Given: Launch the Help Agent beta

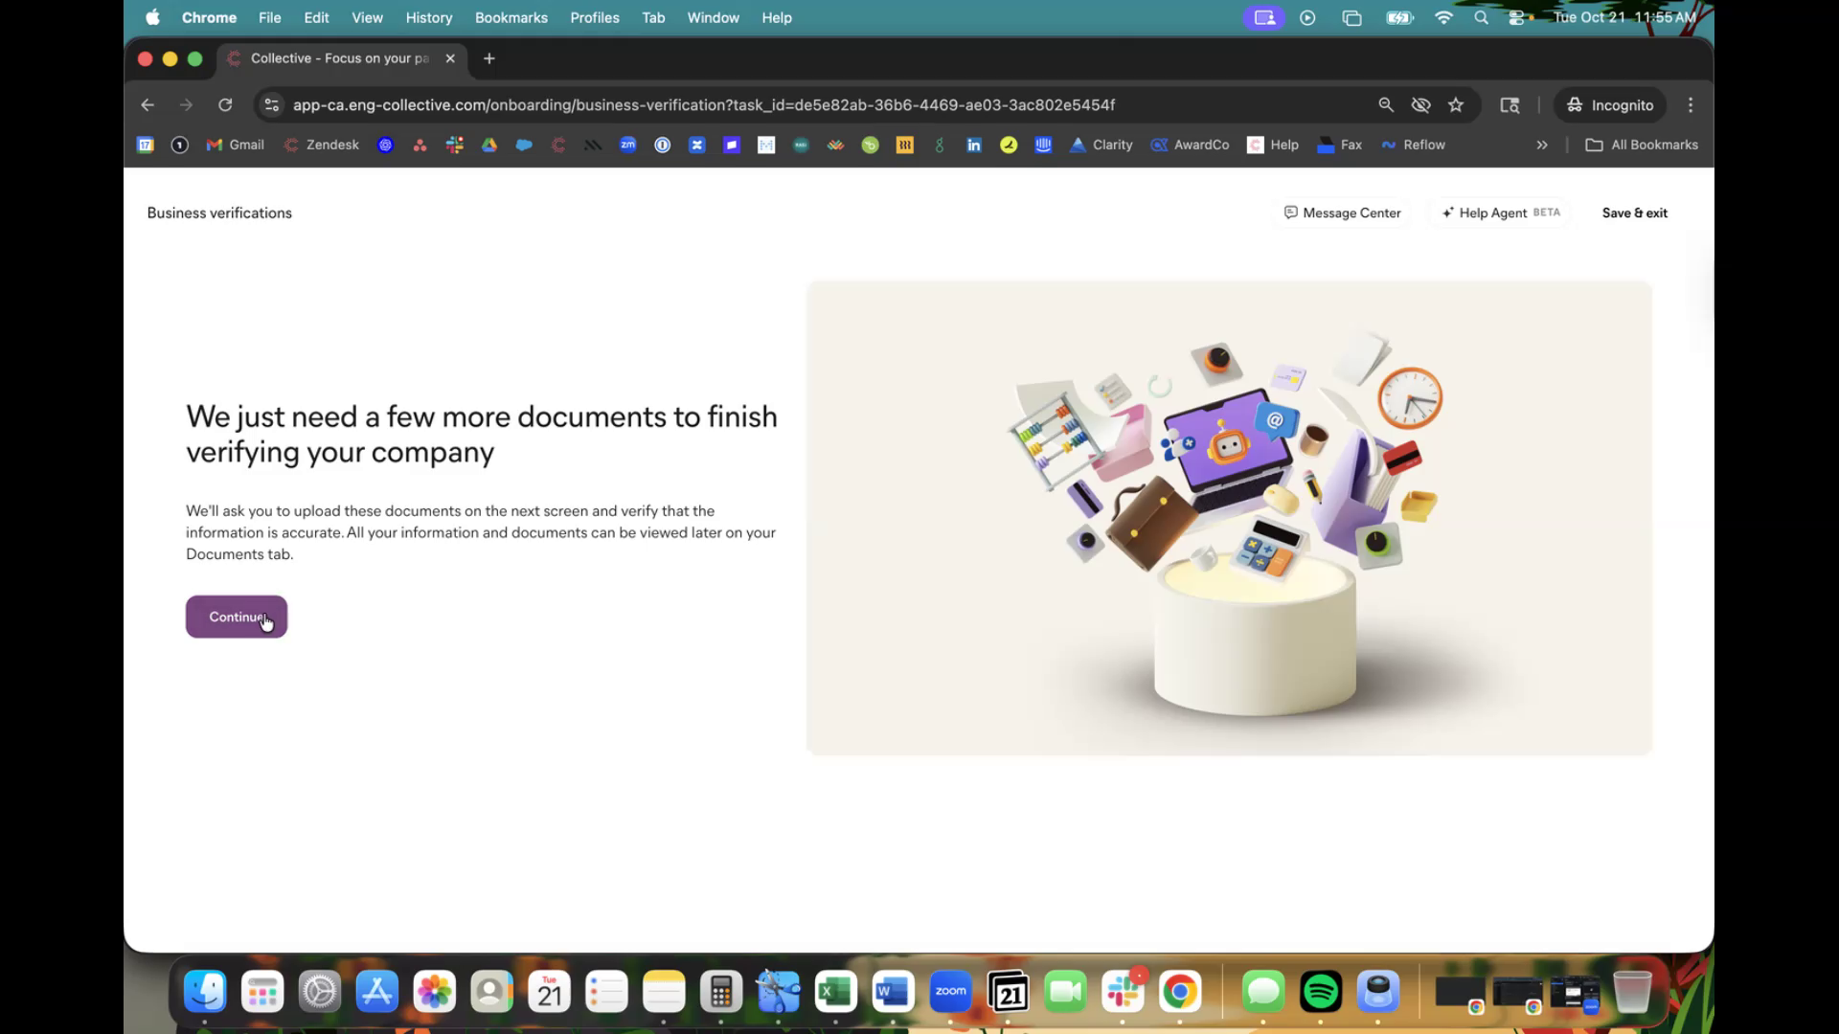Looking at the screenshot, I should pos(1500,213).
